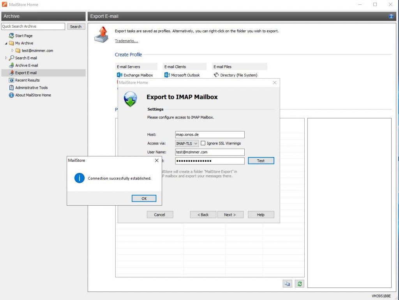Expand the test@mzimmer.com folder node
This screenshot has width=399, height=300.
(x=12, y=51)
